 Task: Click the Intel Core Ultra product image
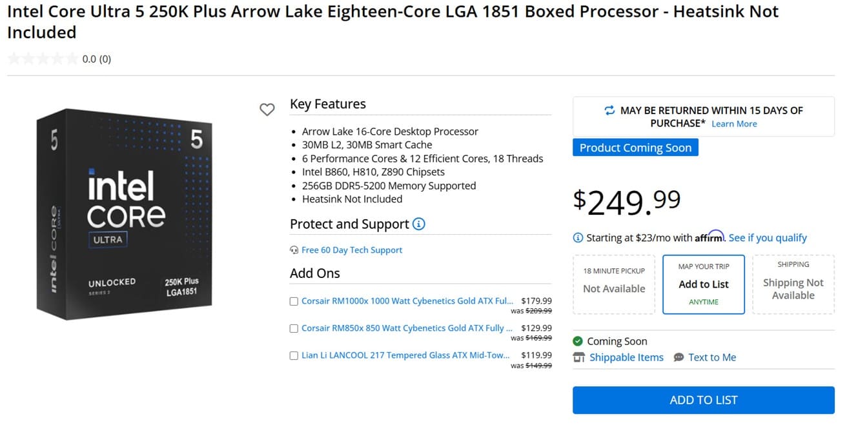[125, 215]
